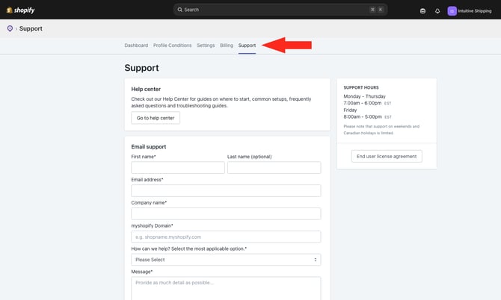
Task: Open the End user license agreement
Action: click(387, 156)
